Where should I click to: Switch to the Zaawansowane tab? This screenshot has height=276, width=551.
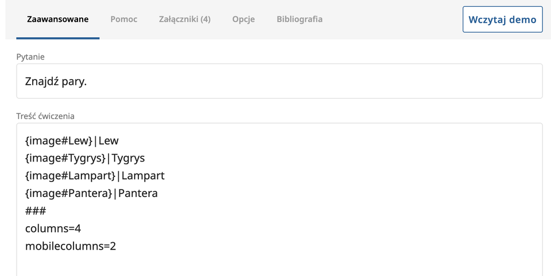(57, 19)
